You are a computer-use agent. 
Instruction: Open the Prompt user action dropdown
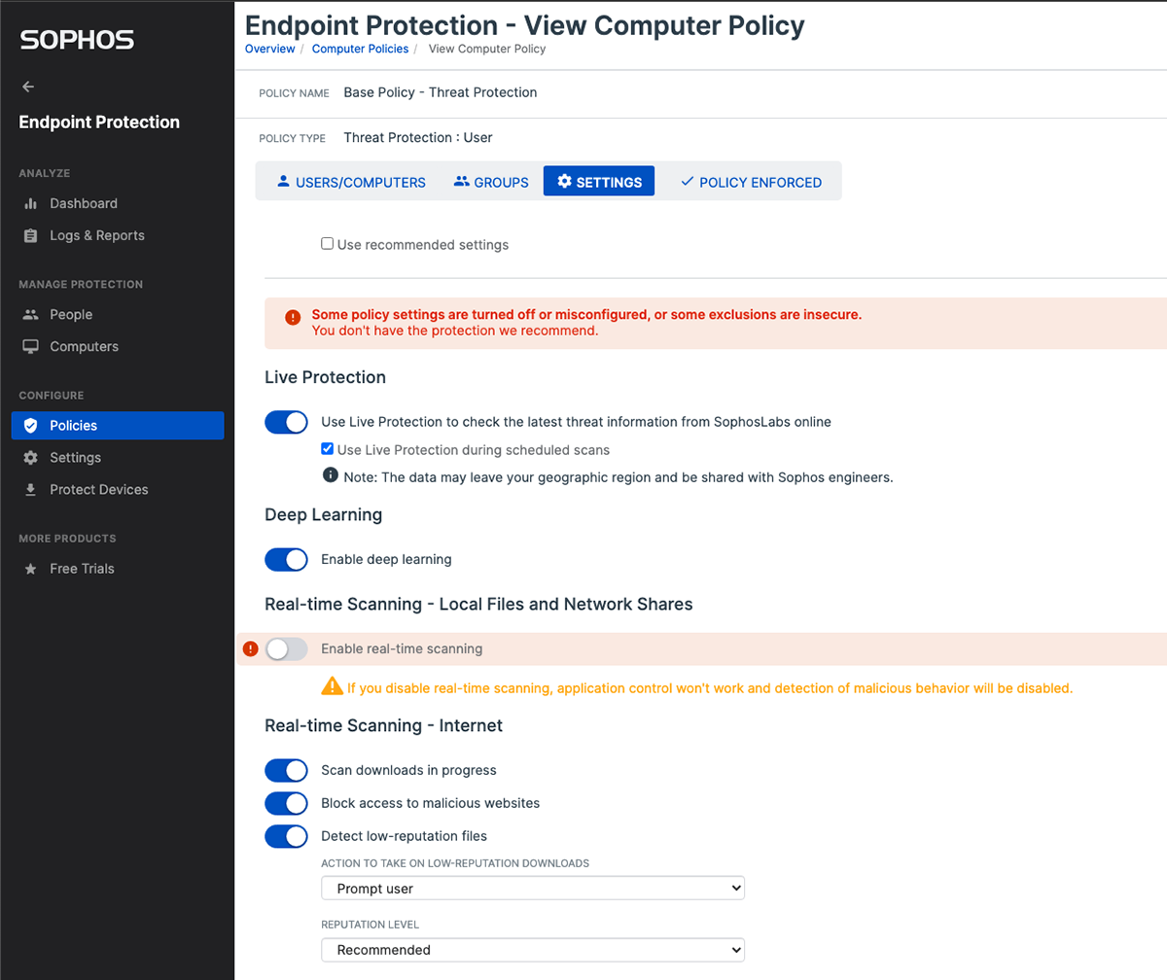pyautogui.click(x=532, y=889)
